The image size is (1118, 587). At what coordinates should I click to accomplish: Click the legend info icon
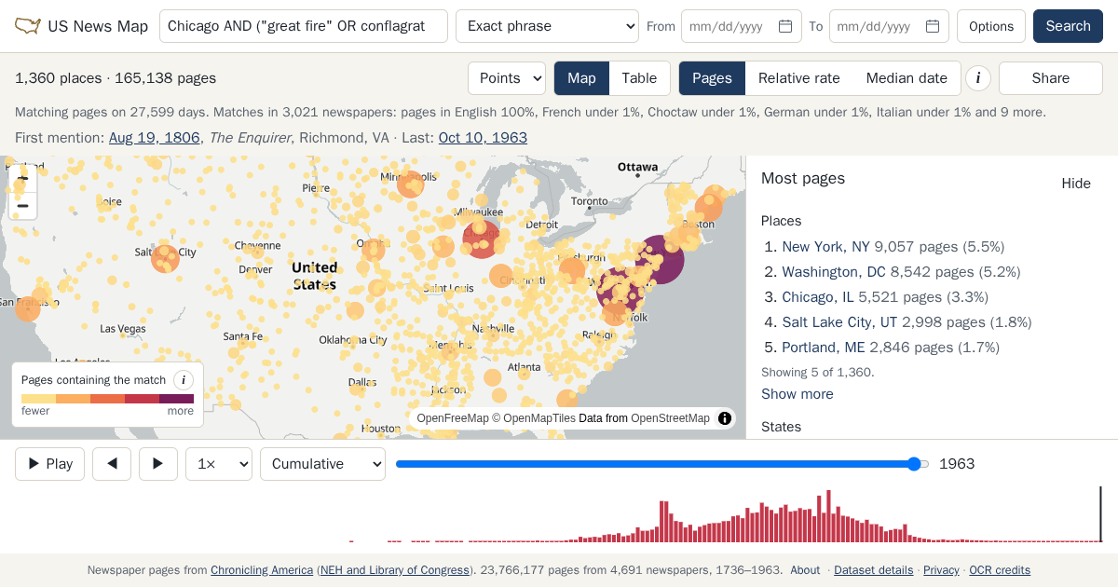click(x=184, y=379)
